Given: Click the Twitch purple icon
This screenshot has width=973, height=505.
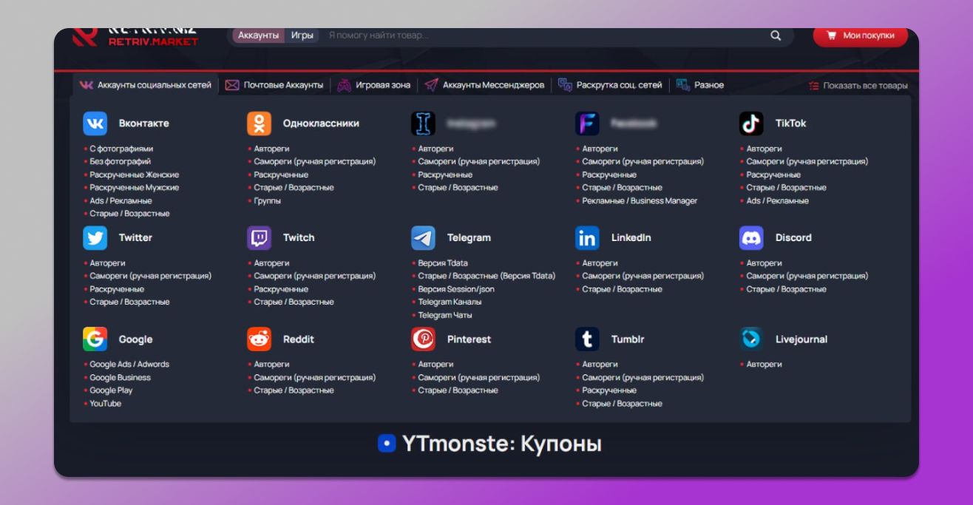Looking at the screenshot, I should point(259,238).
